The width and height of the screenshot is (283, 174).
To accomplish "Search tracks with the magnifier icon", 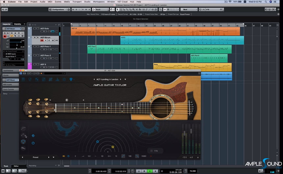I will pyautogui.click(x=59, y=25).
